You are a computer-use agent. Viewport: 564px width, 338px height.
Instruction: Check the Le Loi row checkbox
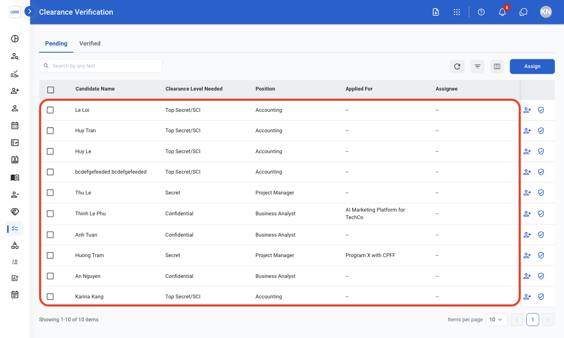click(x=50, y=110)
